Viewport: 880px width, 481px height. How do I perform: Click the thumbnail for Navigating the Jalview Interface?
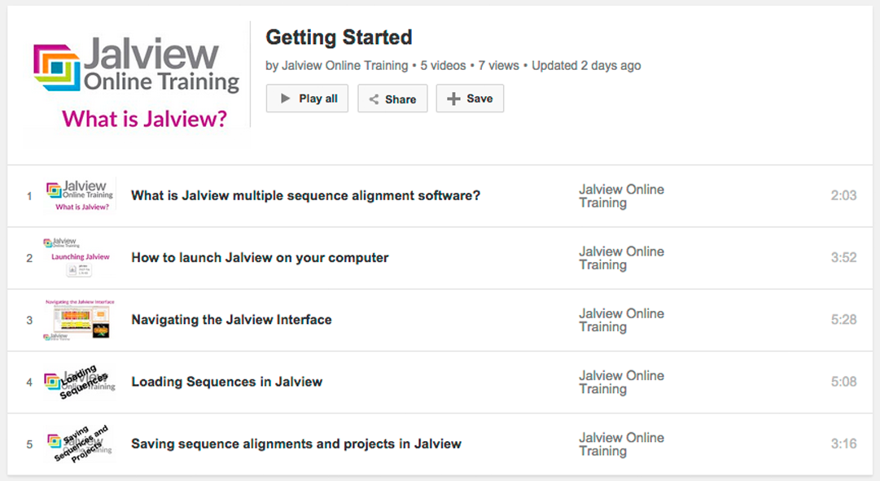click(x=80, y=320)
